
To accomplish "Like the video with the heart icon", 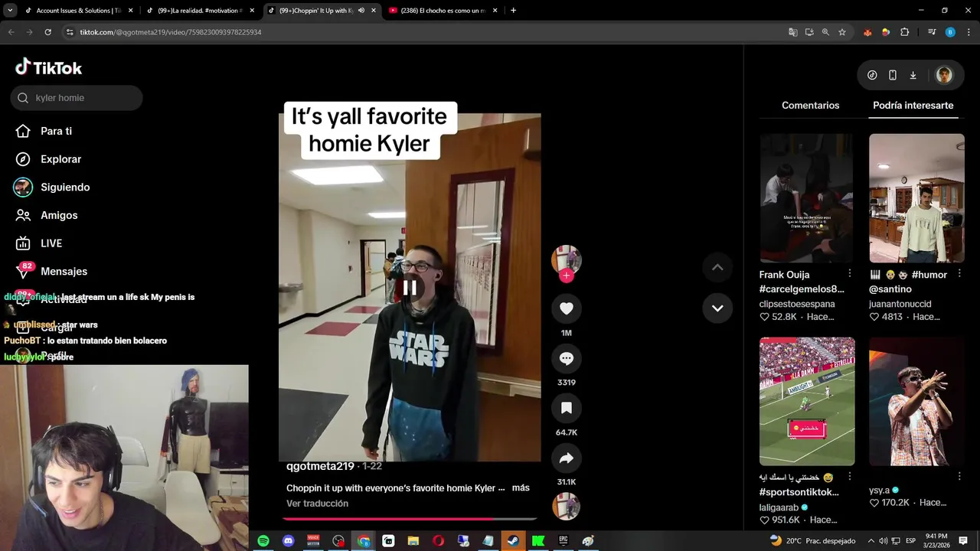I will pyautogui.click(x=567, y=308).
